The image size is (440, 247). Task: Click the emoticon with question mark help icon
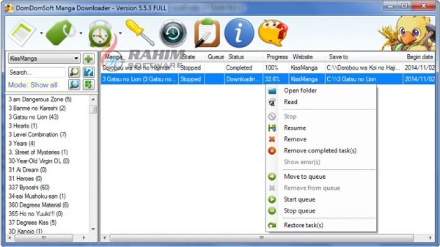tap(273, 33)
